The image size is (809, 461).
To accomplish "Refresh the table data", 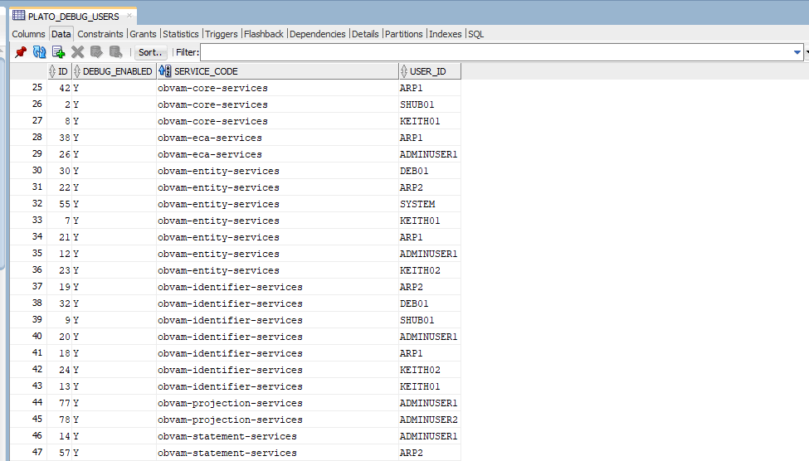I will coord(39,52).
